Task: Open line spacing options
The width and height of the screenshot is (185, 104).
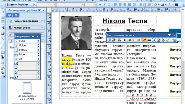Action: click(x=134, y=5)
